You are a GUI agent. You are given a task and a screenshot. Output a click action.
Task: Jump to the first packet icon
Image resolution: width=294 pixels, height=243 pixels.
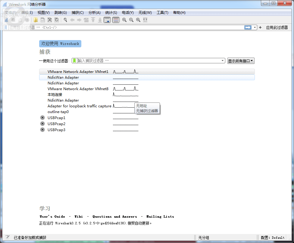[93, 20]
